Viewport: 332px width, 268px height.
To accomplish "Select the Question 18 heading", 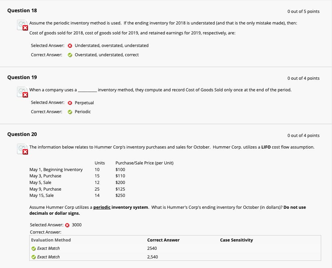I will 22,11.
